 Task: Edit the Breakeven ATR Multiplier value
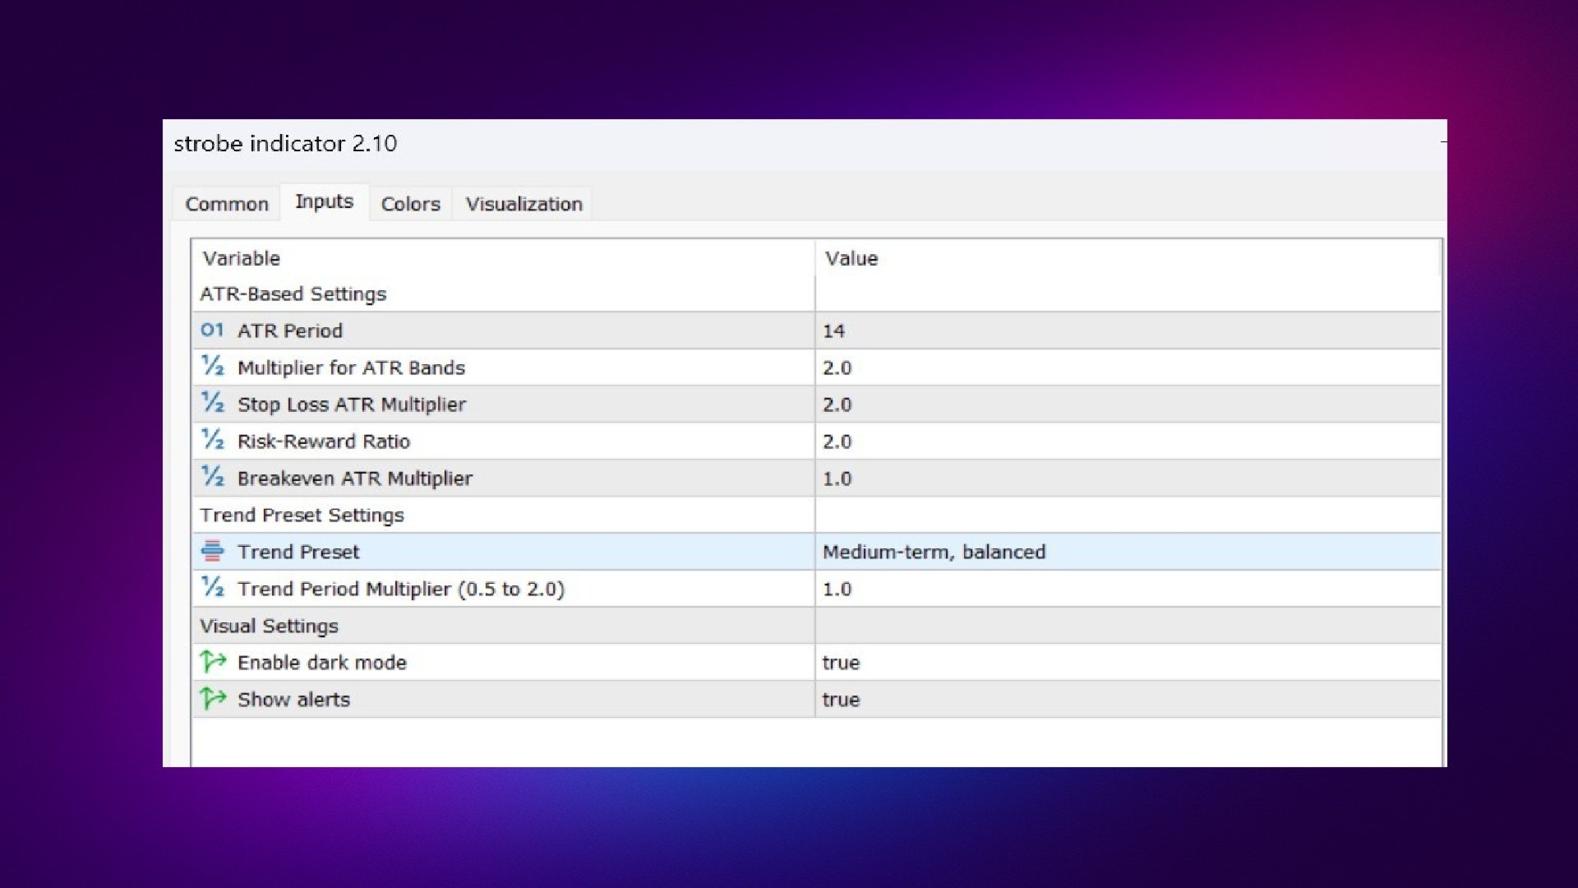(x=1128, y=479)
